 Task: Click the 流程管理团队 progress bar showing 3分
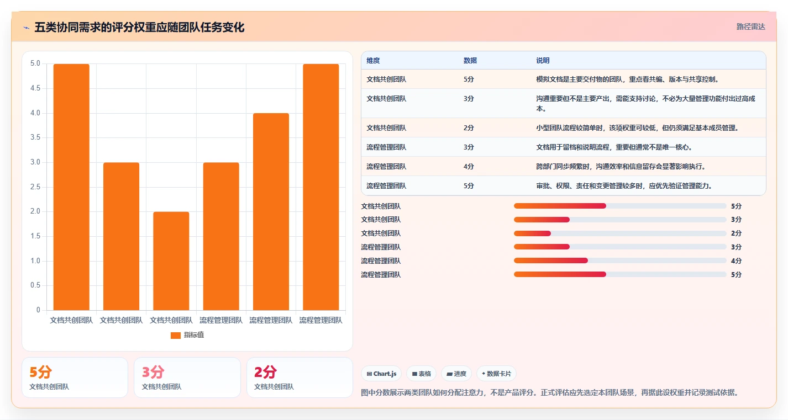pos(620,247)
